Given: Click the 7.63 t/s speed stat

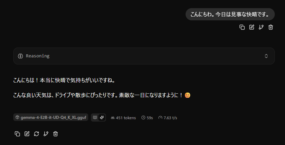Looking at the screenshot, I should pos(168,118).
